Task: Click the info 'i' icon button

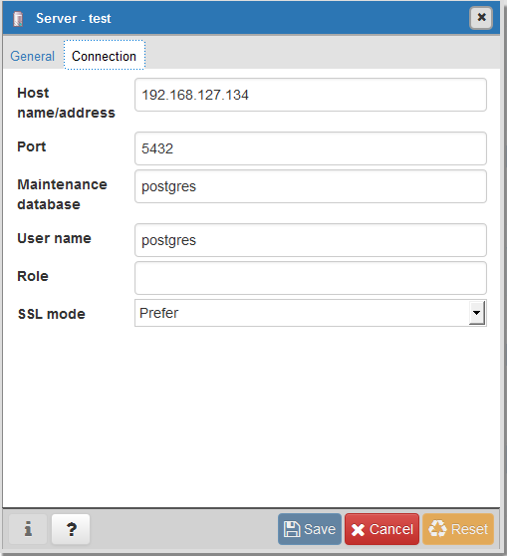Action: pos(28,529)
